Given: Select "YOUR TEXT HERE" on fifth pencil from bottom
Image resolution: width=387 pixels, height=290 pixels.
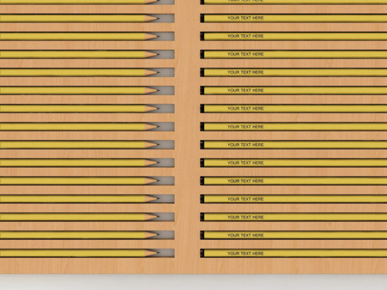Looking at the screenshot, I should [245, 181].
